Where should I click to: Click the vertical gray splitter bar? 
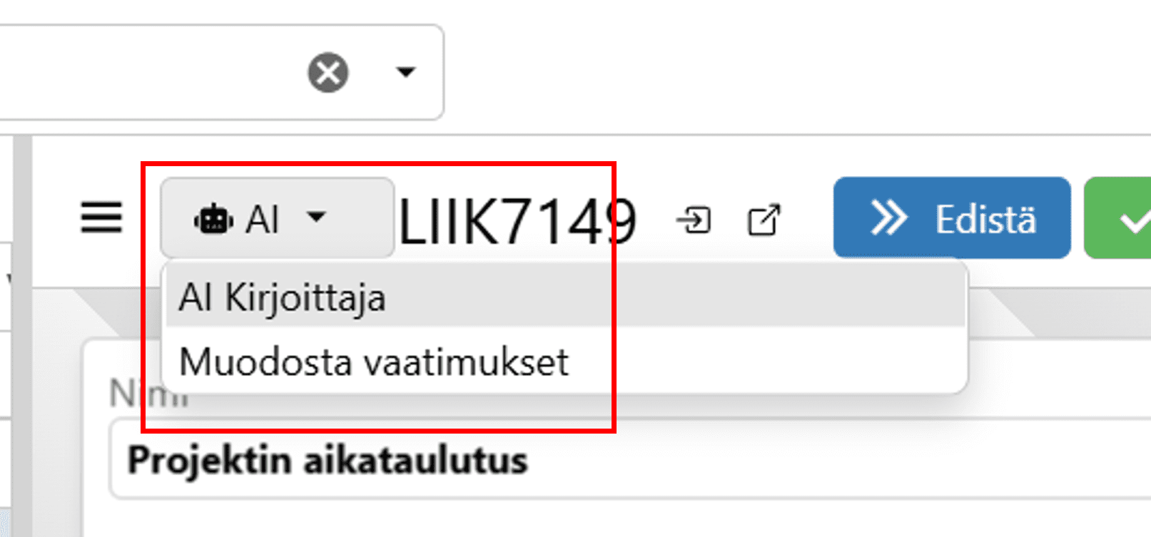click(x=23, y=335)
